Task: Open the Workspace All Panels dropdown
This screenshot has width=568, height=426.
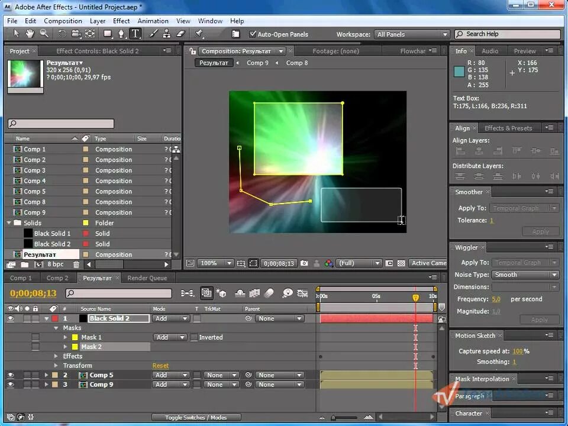Action: pos(412,34)
